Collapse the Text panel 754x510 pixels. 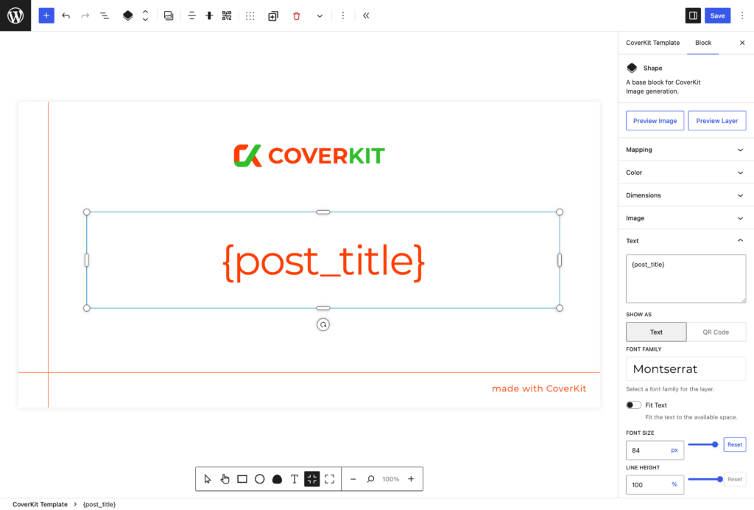pos(686,240)
